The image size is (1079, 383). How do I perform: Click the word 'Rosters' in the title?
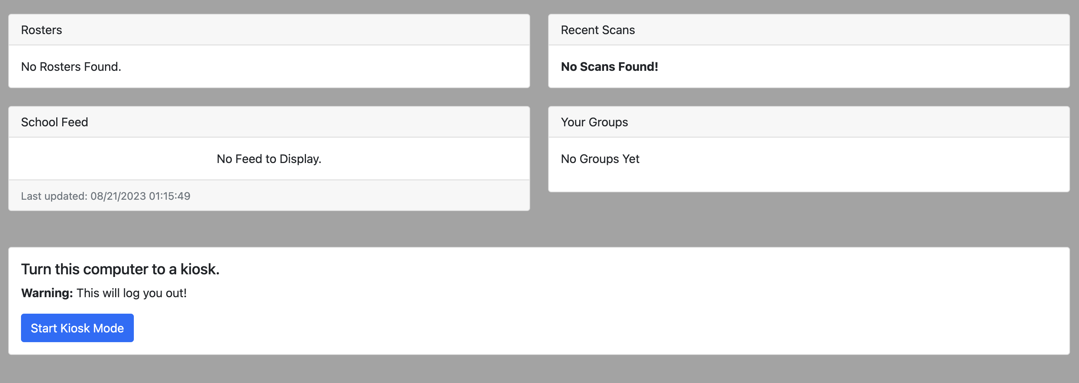click(x=42, y=30)
